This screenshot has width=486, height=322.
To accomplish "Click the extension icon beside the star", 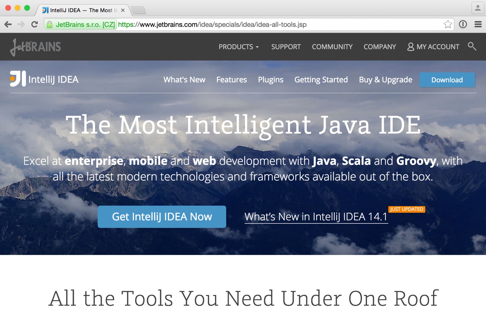I will [463, 24].
